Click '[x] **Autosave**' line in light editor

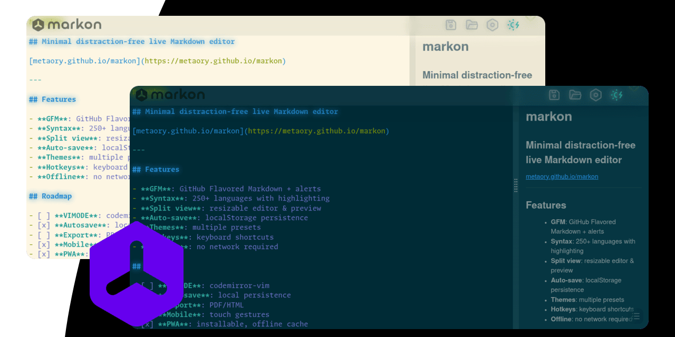pos(79,225)
